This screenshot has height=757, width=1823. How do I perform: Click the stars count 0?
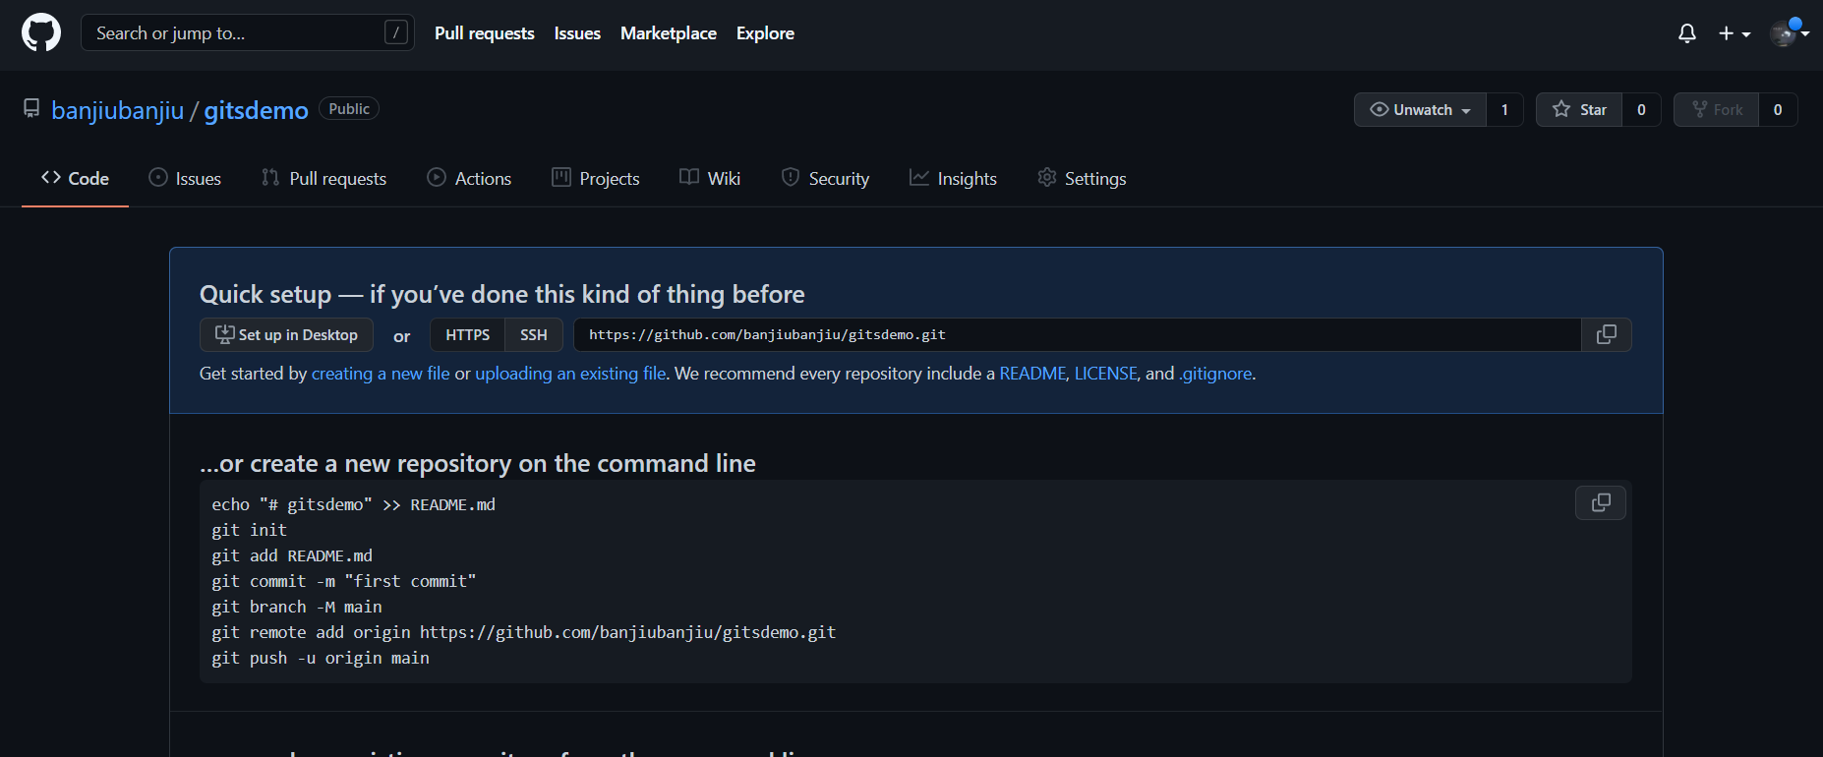tap(1641, 109)
